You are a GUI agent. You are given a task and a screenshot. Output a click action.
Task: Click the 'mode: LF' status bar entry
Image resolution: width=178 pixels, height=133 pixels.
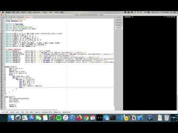coord(37,112)
